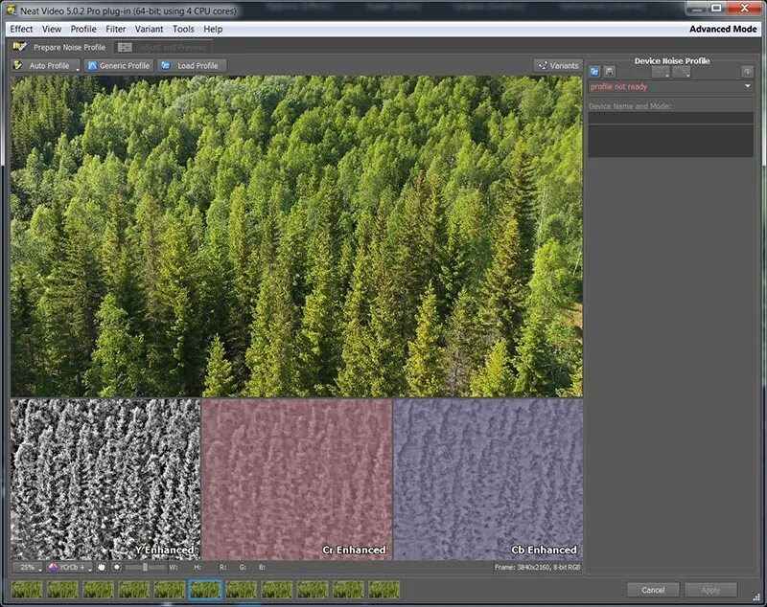This screenshot has height=607, width=767.
Task: Click the Generic Profile button
Action: point(119,65)
